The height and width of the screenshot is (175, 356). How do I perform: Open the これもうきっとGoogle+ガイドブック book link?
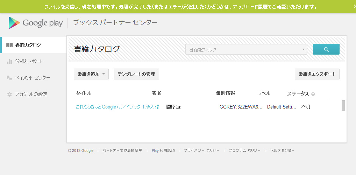118,107
